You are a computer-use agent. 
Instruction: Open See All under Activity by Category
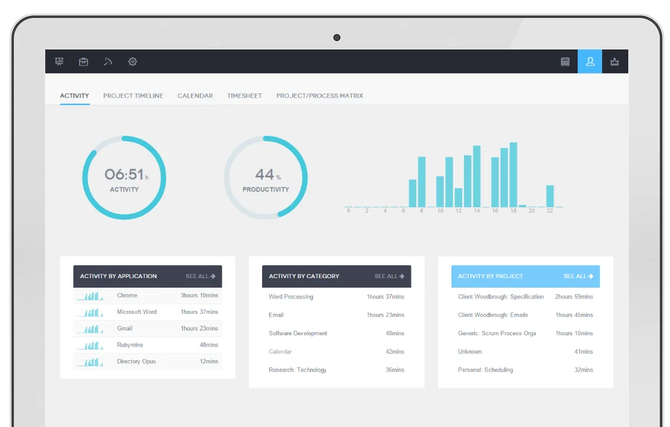[389, 276]
